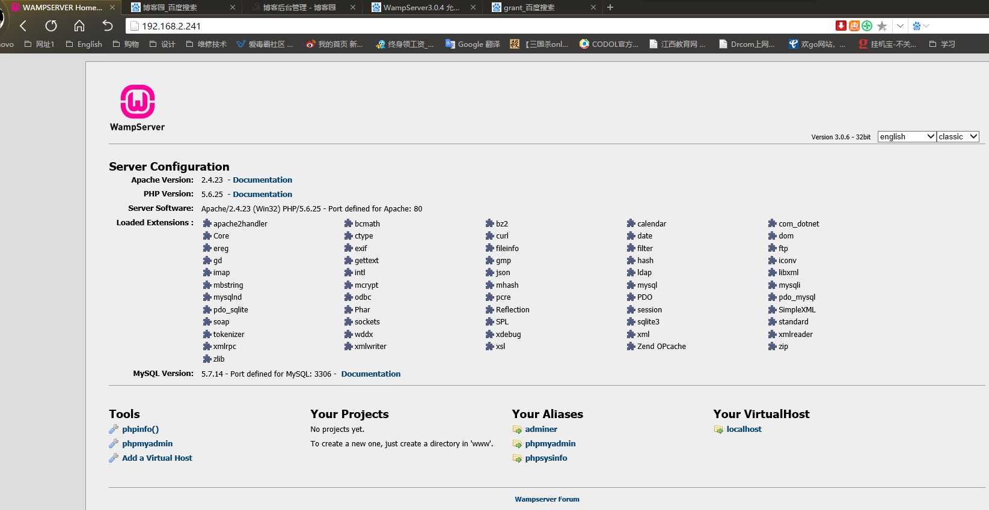Open the 学习 bookmarks folder
Screen dimensions: 989x510
(942, 44)
